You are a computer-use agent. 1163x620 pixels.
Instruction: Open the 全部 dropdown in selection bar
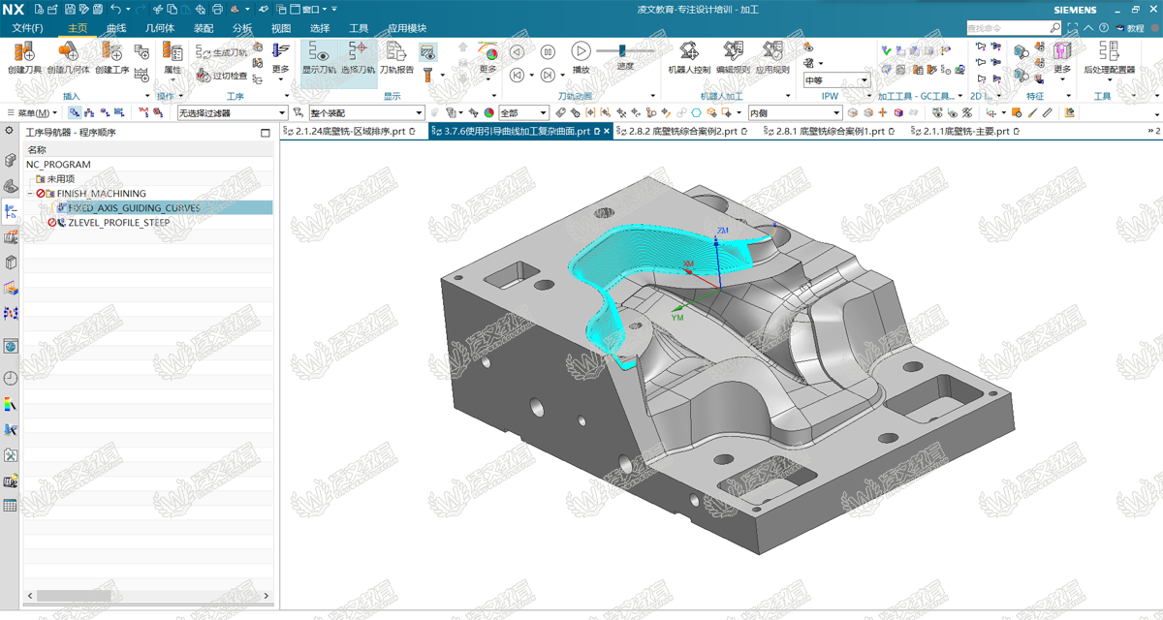(x=522, y=113)
